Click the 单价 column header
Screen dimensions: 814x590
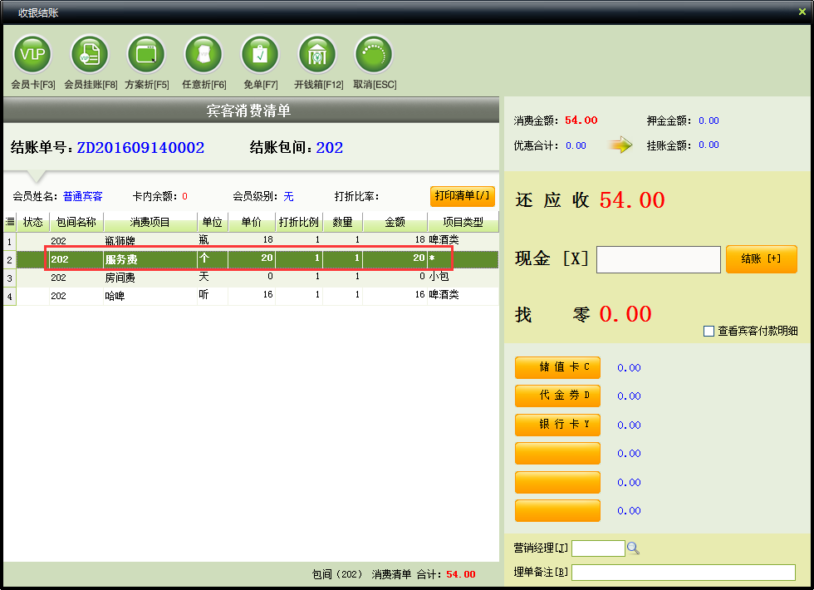(x=251, y=223)
